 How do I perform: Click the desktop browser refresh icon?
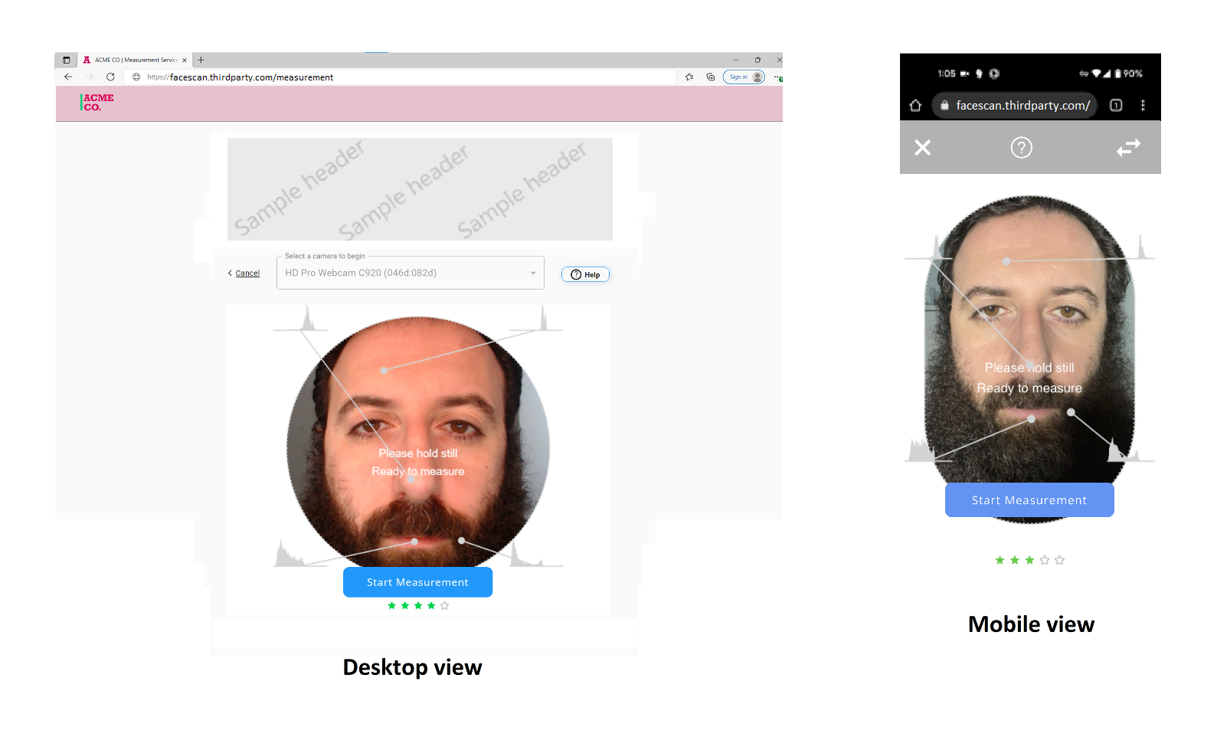click(110, 77)
